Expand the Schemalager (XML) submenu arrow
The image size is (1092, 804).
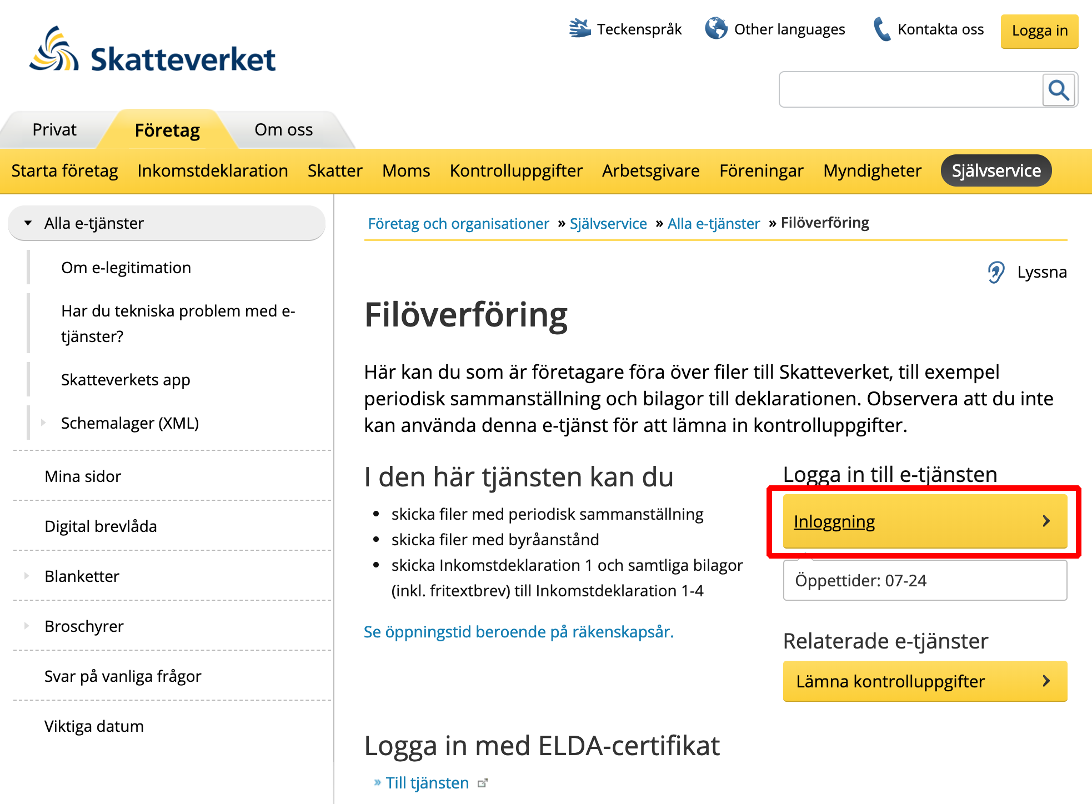[x=43, y=423]
